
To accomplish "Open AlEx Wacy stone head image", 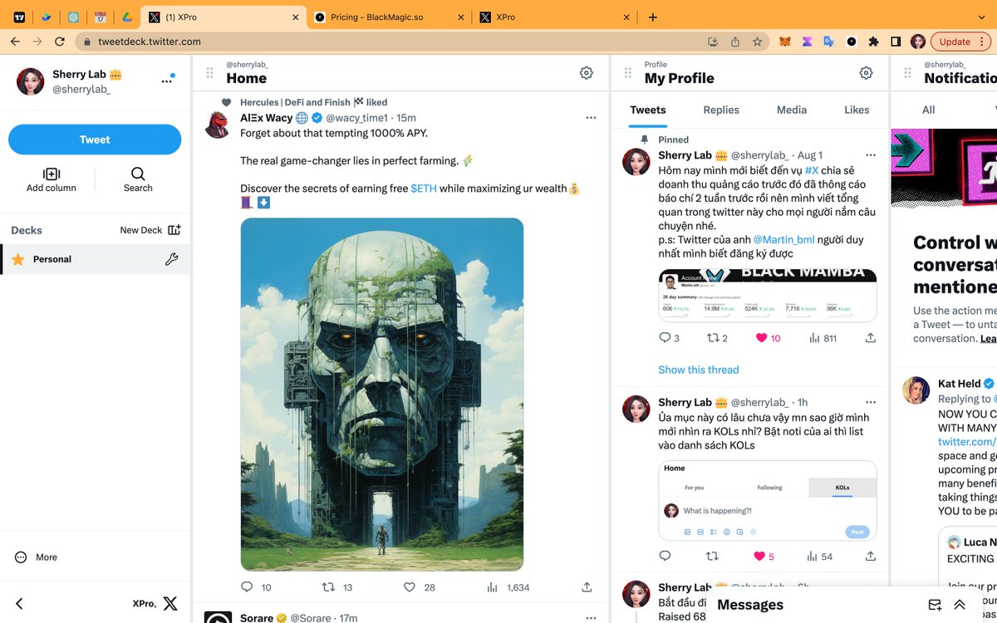I will [x=382, y=395].
